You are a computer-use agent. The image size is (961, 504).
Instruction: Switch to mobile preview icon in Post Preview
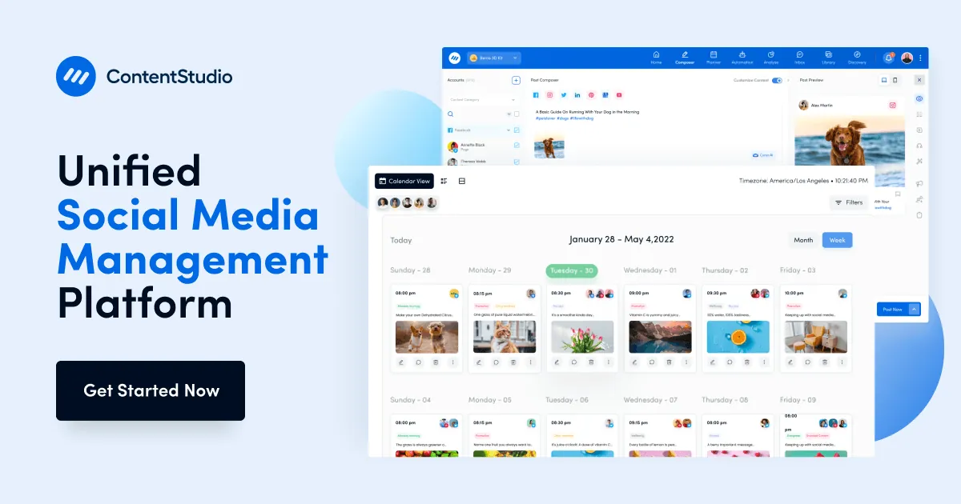(894, 80)
